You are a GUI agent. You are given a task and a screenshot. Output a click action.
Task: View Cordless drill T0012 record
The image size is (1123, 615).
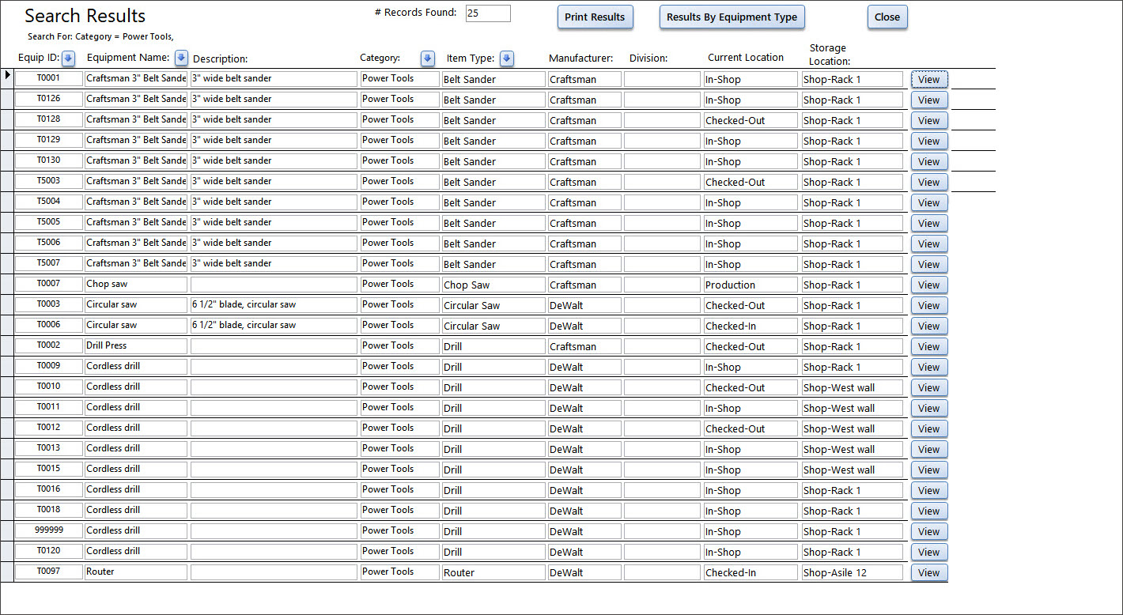[929, 428]
